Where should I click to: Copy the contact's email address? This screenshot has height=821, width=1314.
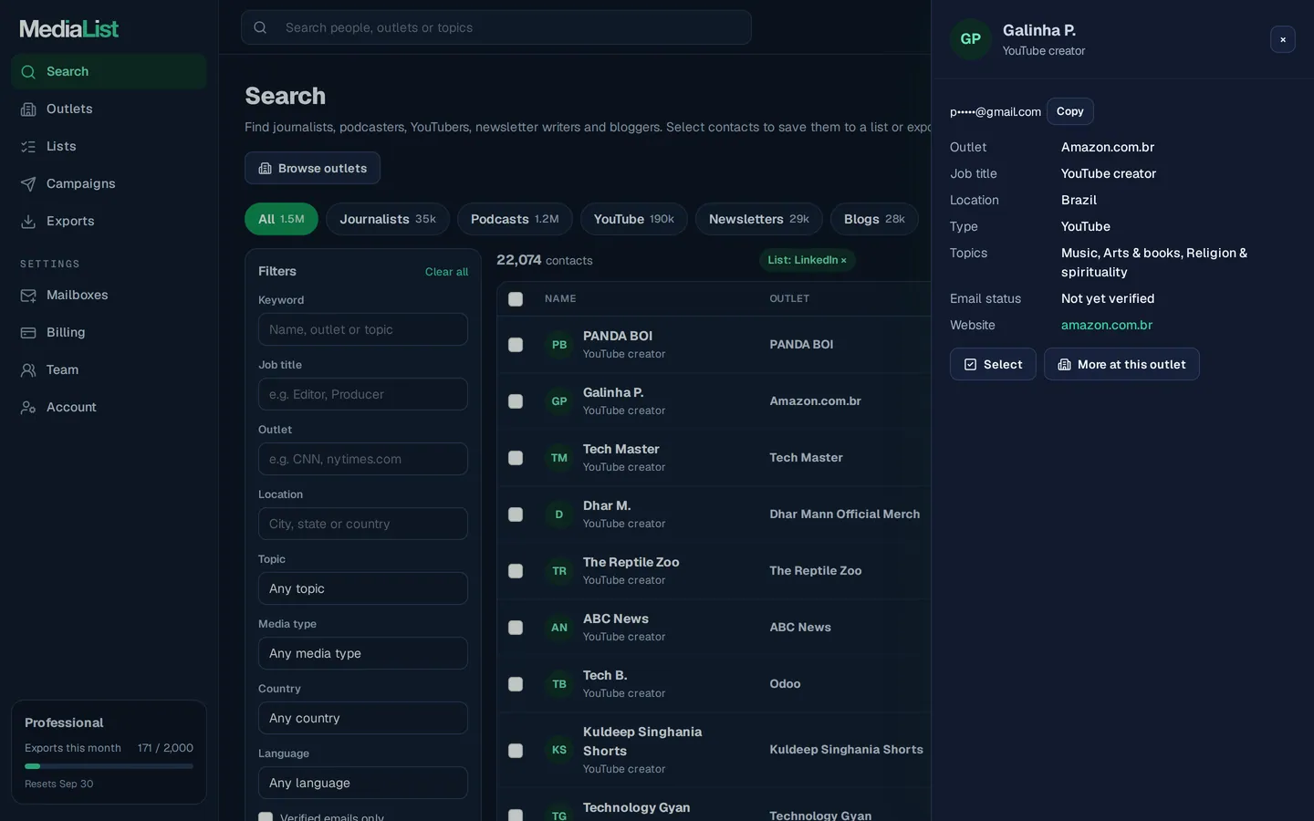point(1070,111)
